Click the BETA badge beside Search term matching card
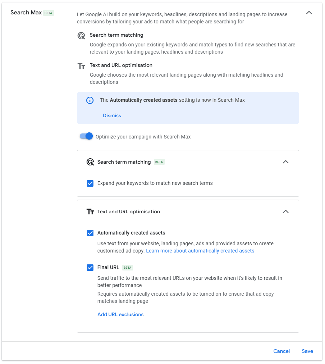Screen dimensions: 325x364 (x=159, y=162)
